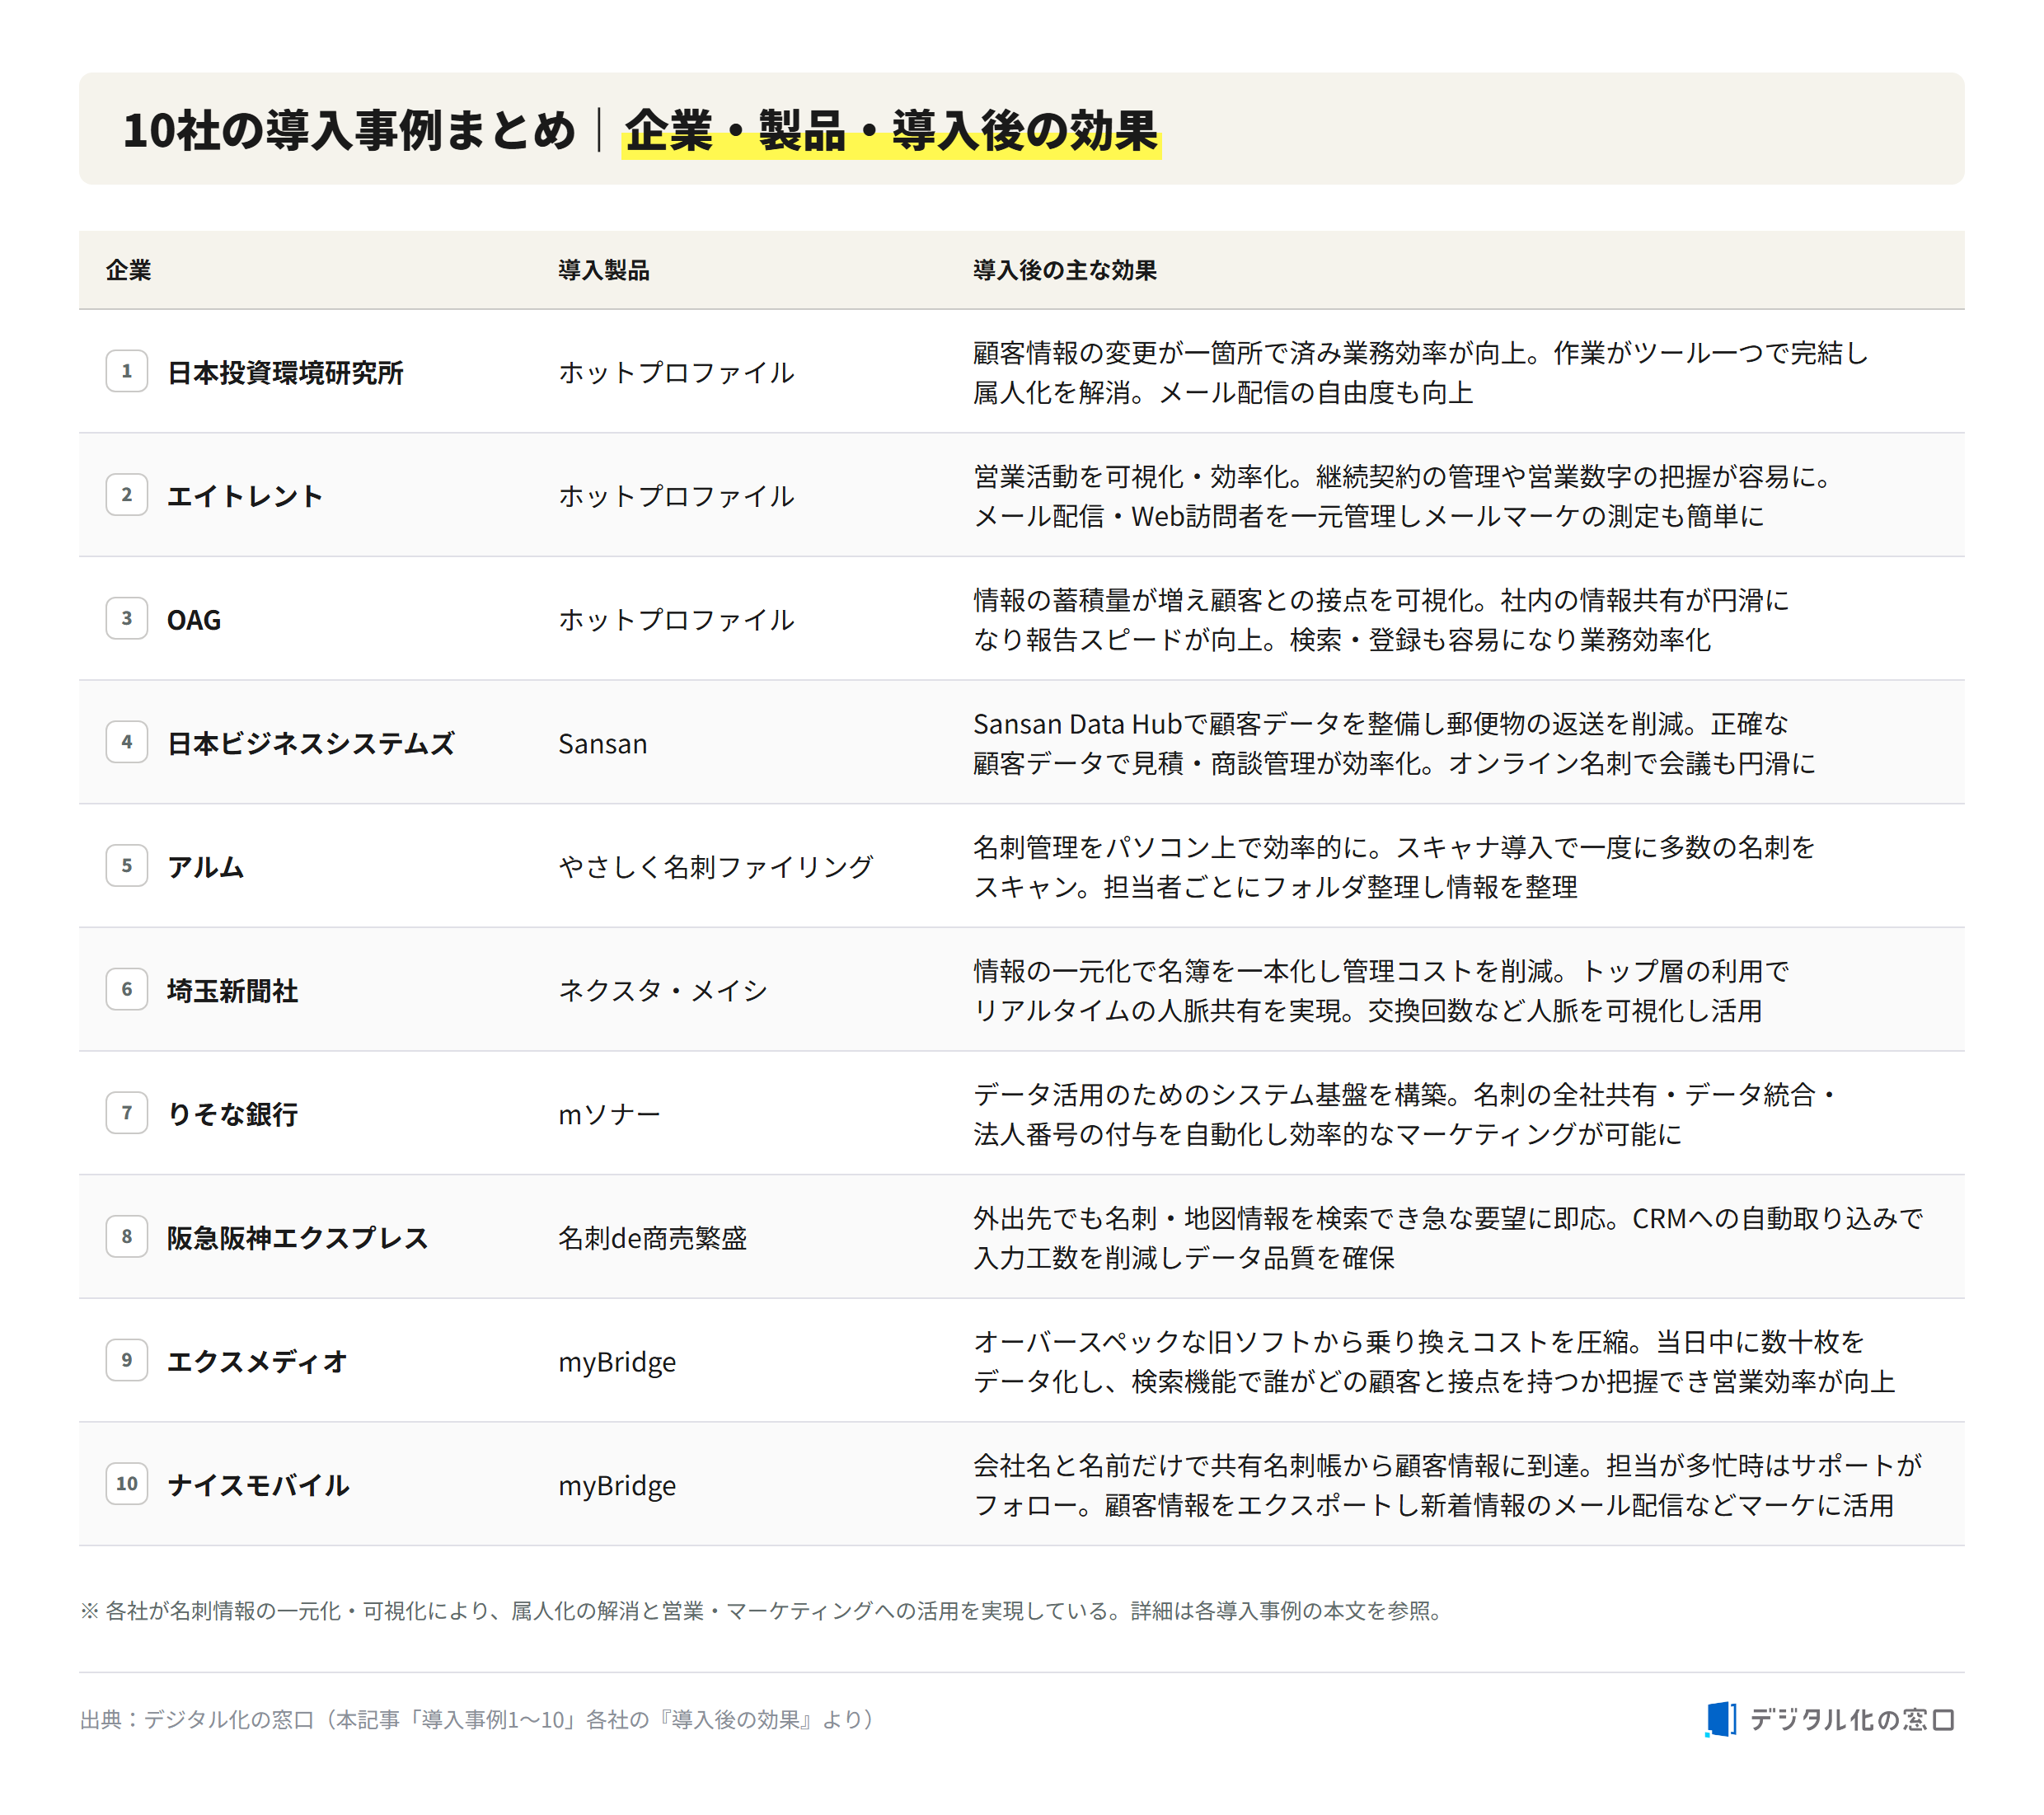Click the effect text starting 外出先でも名刺・地図情報
Image resolution: width=2044 pixels, height=1815 pixels.
(x=1448, y=1238)
